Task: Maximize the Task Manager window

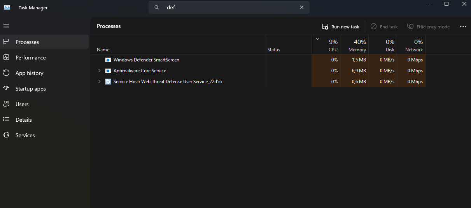Action: (446, 4)
